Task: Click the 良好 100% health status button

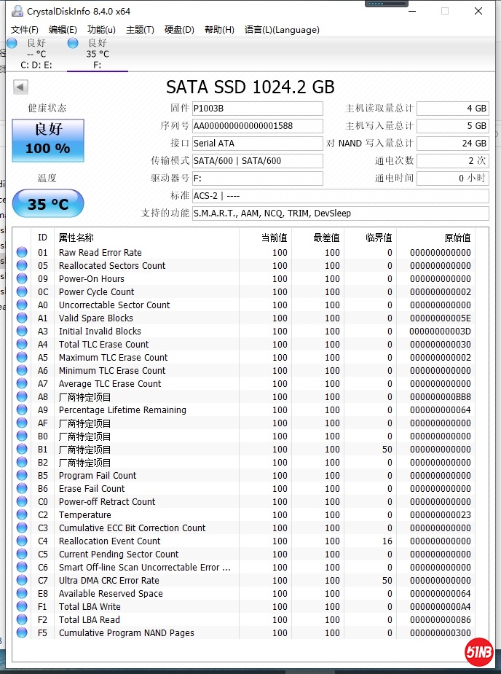Action: click(48, 140)
